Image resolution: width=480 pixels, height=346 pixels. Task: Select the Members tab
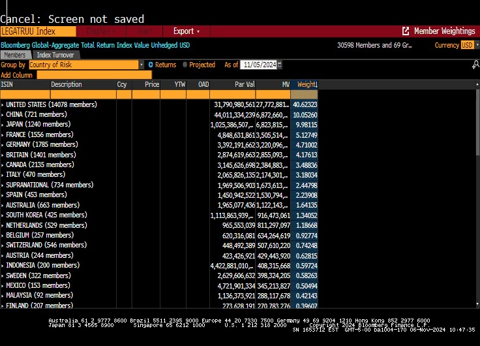[x=15, y=55]
